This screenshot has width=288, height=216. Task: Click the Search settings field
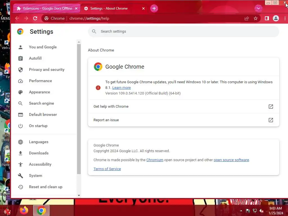click(x=184, y=31)
